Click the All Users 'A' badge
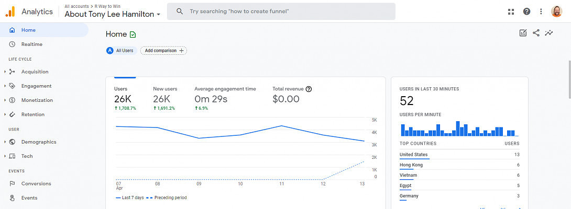 click(x=109, y=51)
